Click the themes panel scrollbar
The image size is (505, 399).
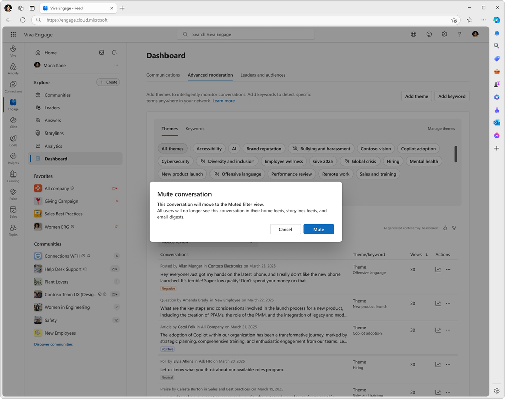pos(456,154)
